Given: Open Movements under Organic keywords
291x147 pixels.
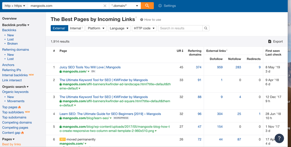Looking at the screenshot, I should click(16, 101).
